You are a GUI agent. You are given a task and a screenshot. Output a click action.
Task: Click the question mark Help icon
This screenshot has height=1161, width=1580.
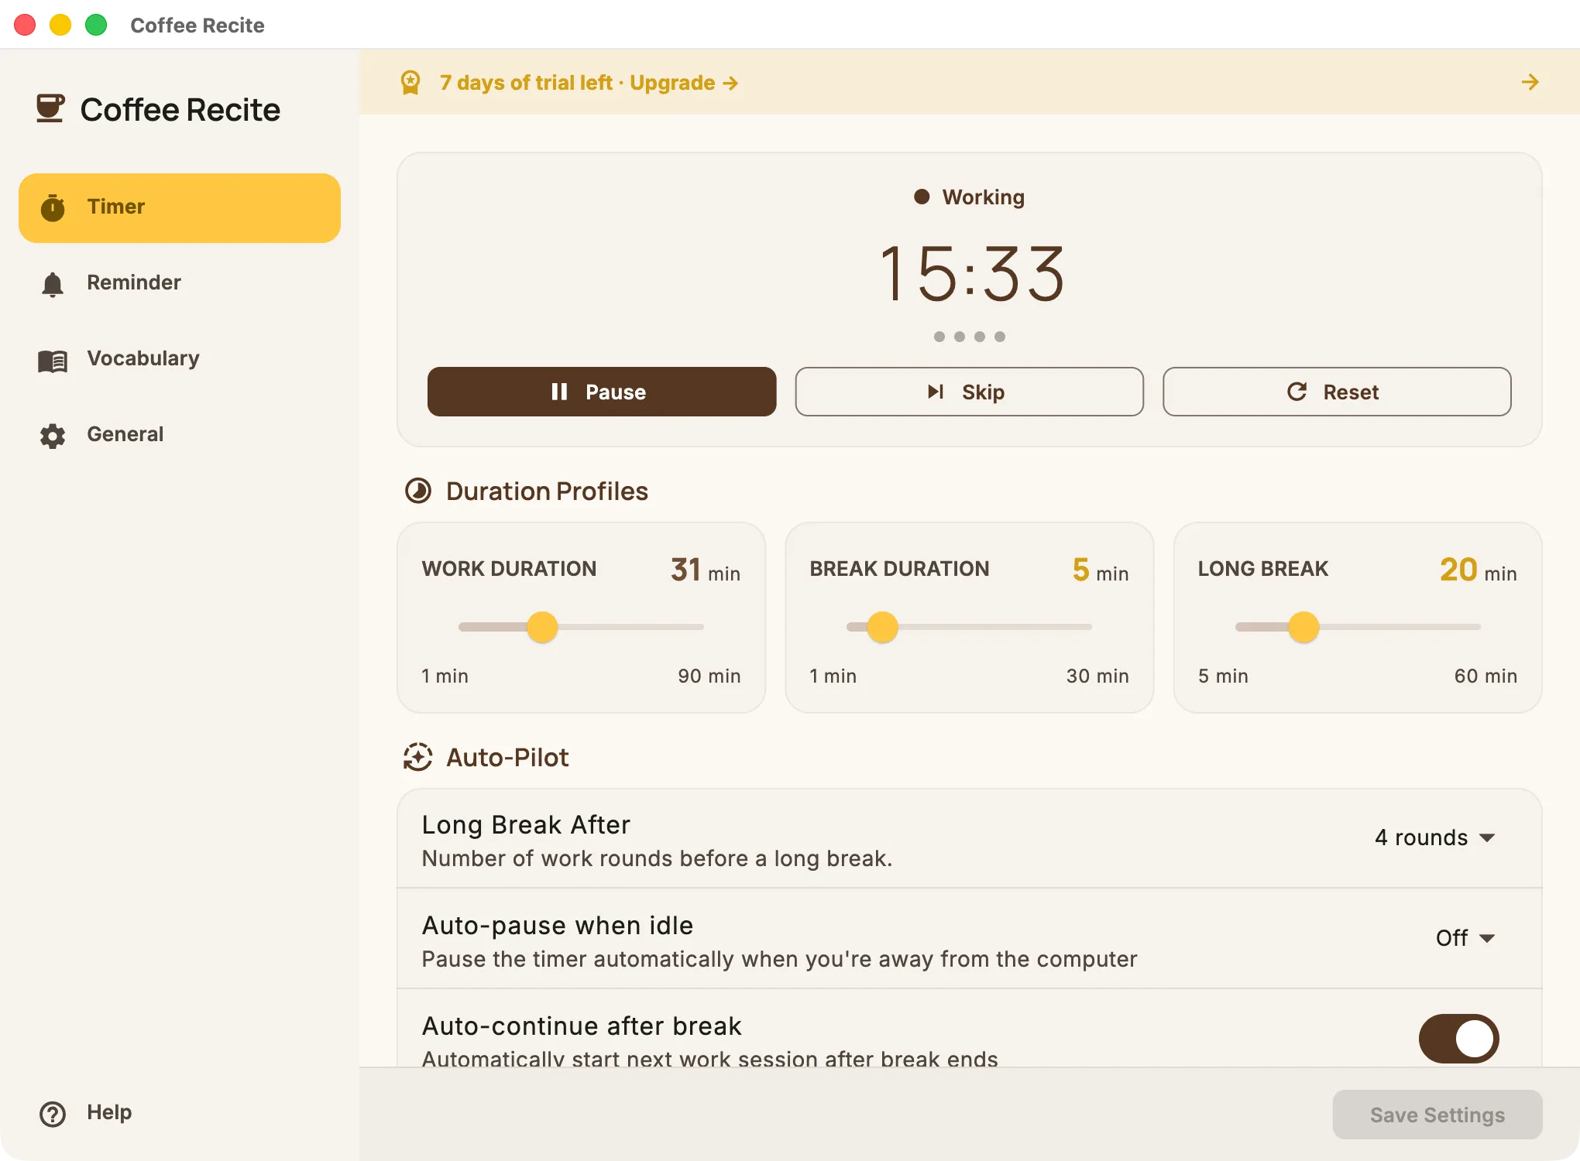click(53, 1114)
